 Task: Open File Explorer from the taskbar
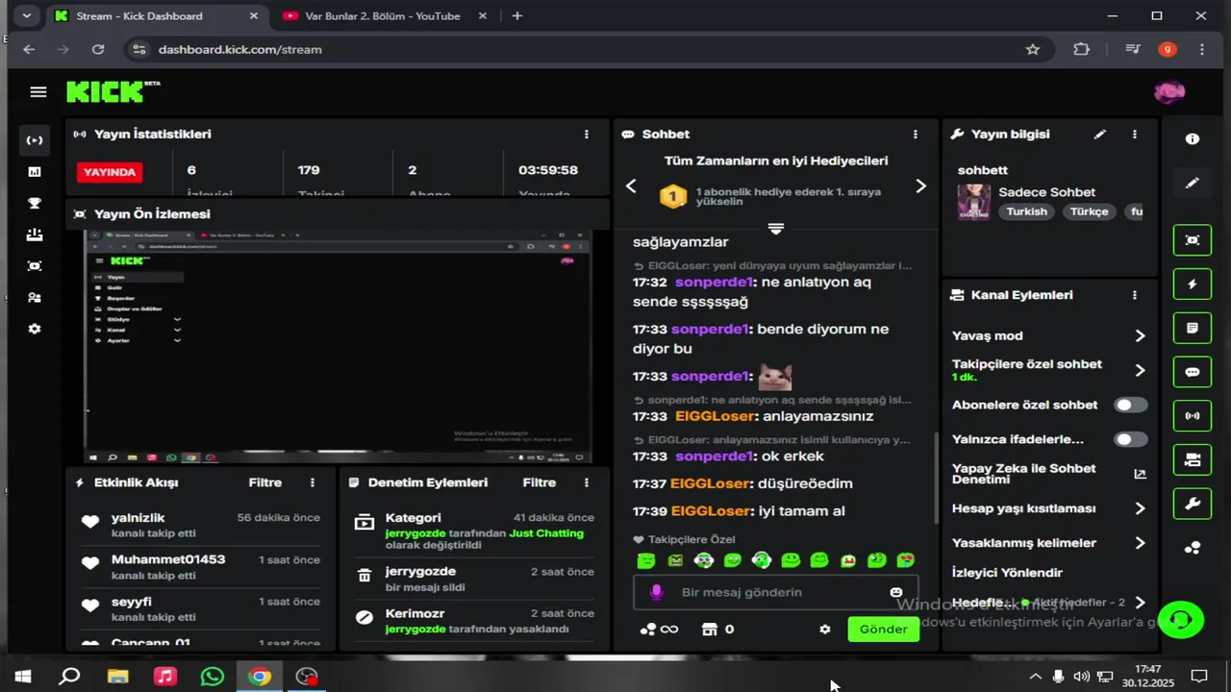[x=117, y=676]
